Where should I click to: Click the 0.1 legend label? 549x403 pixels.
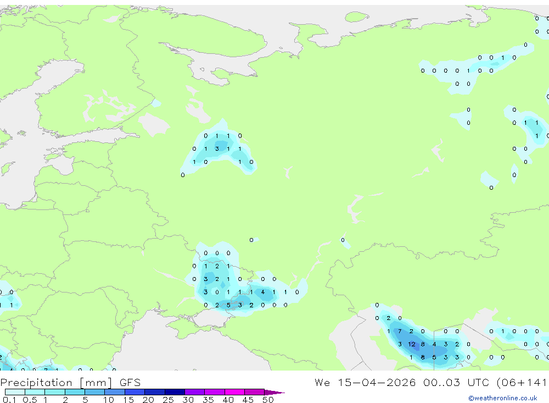pyautogui.click(x=9, y=400)
